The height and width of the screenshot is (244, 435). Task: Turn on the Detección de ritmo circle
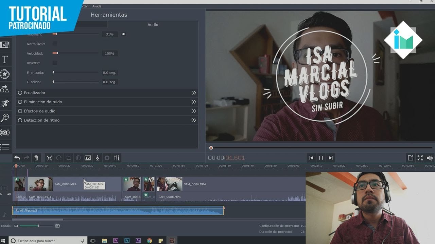20,120
